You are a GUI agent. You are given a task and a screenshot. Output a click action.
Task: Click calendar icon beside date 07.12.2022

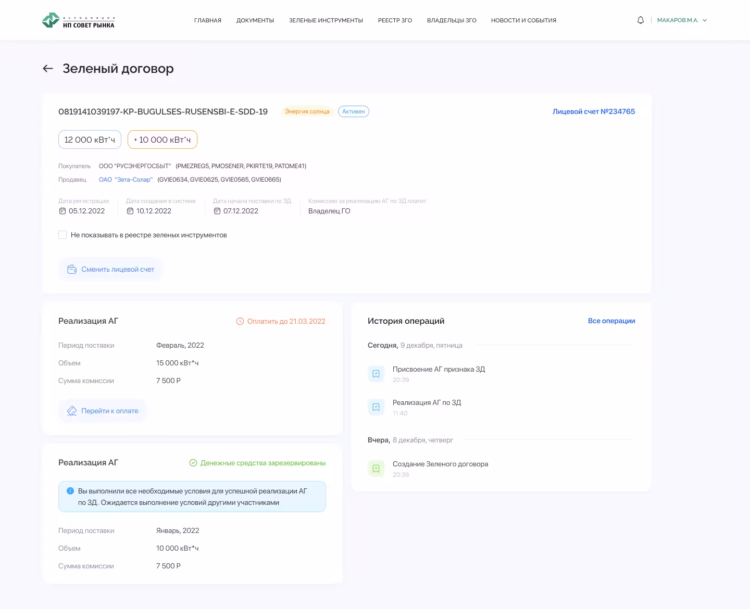point(217,211)
